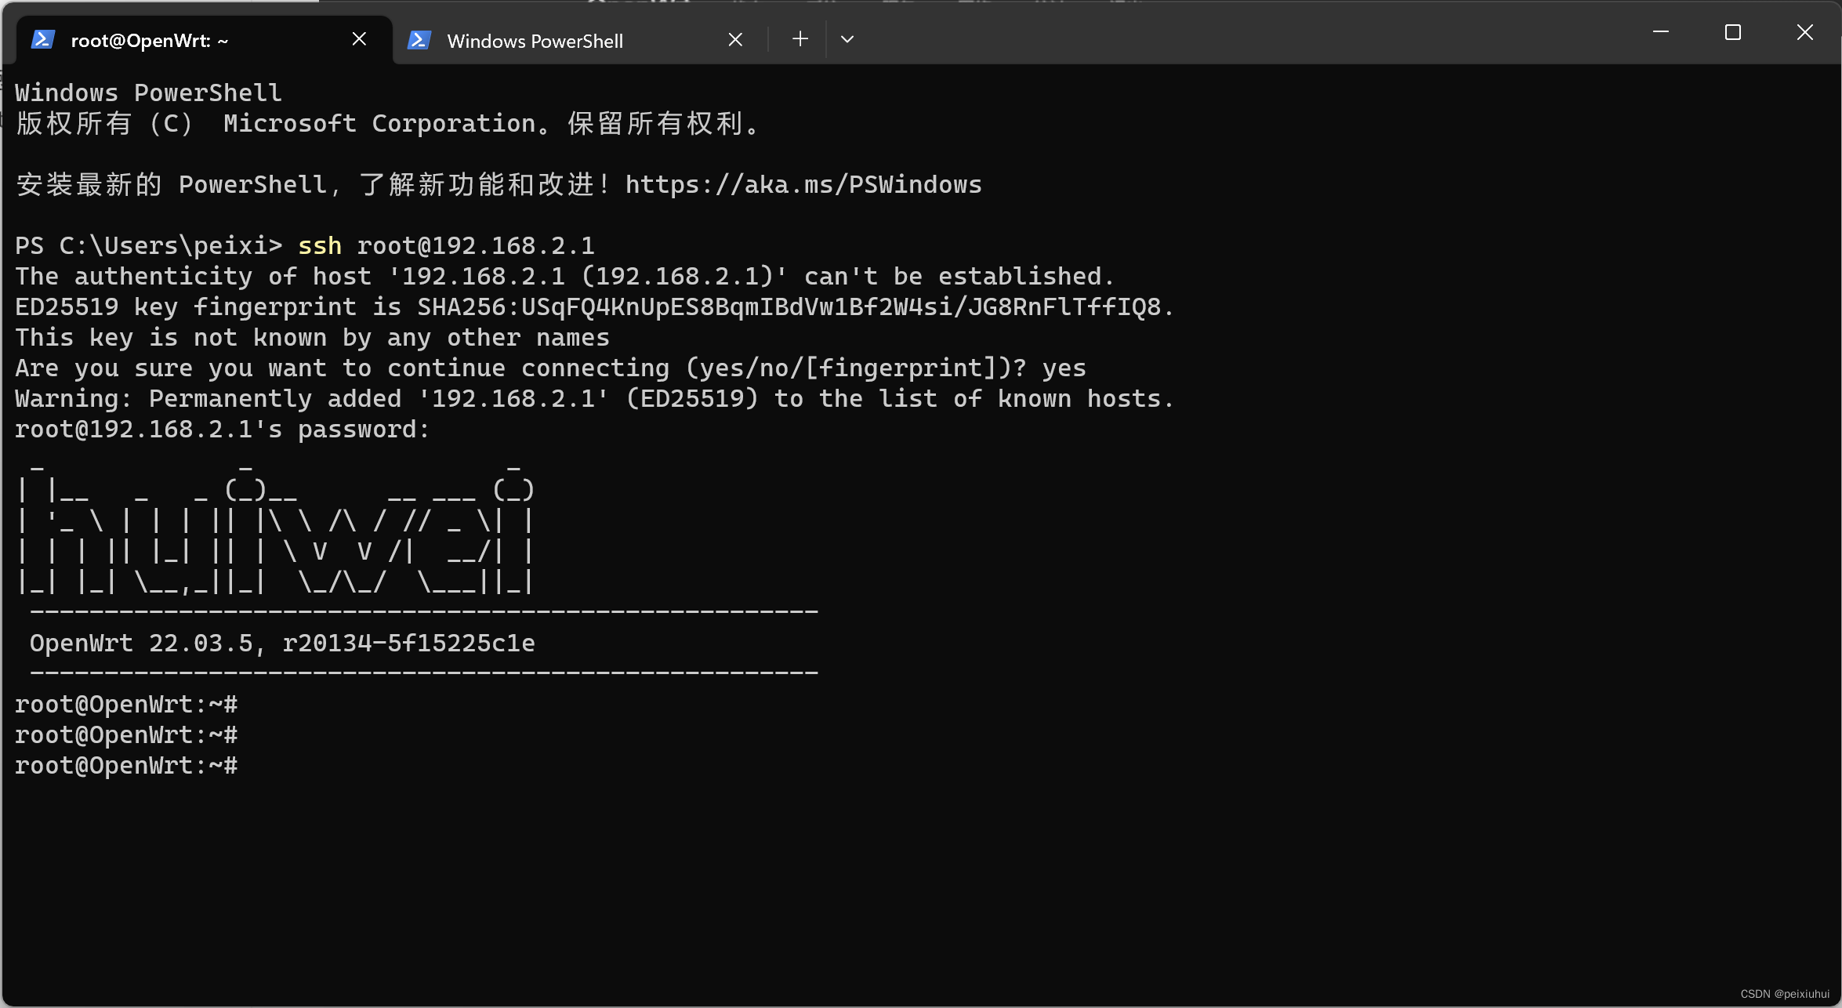Click the maximize window icon
Image resolution: width=1842 pixels, height=1008 pixels.
1733,32
